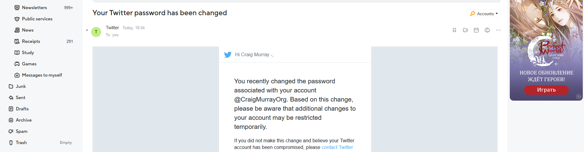The width and height of the screenshot is (584, 152).
Task: Toggle the unread dot beside the sender
Action: click(87, 30)
